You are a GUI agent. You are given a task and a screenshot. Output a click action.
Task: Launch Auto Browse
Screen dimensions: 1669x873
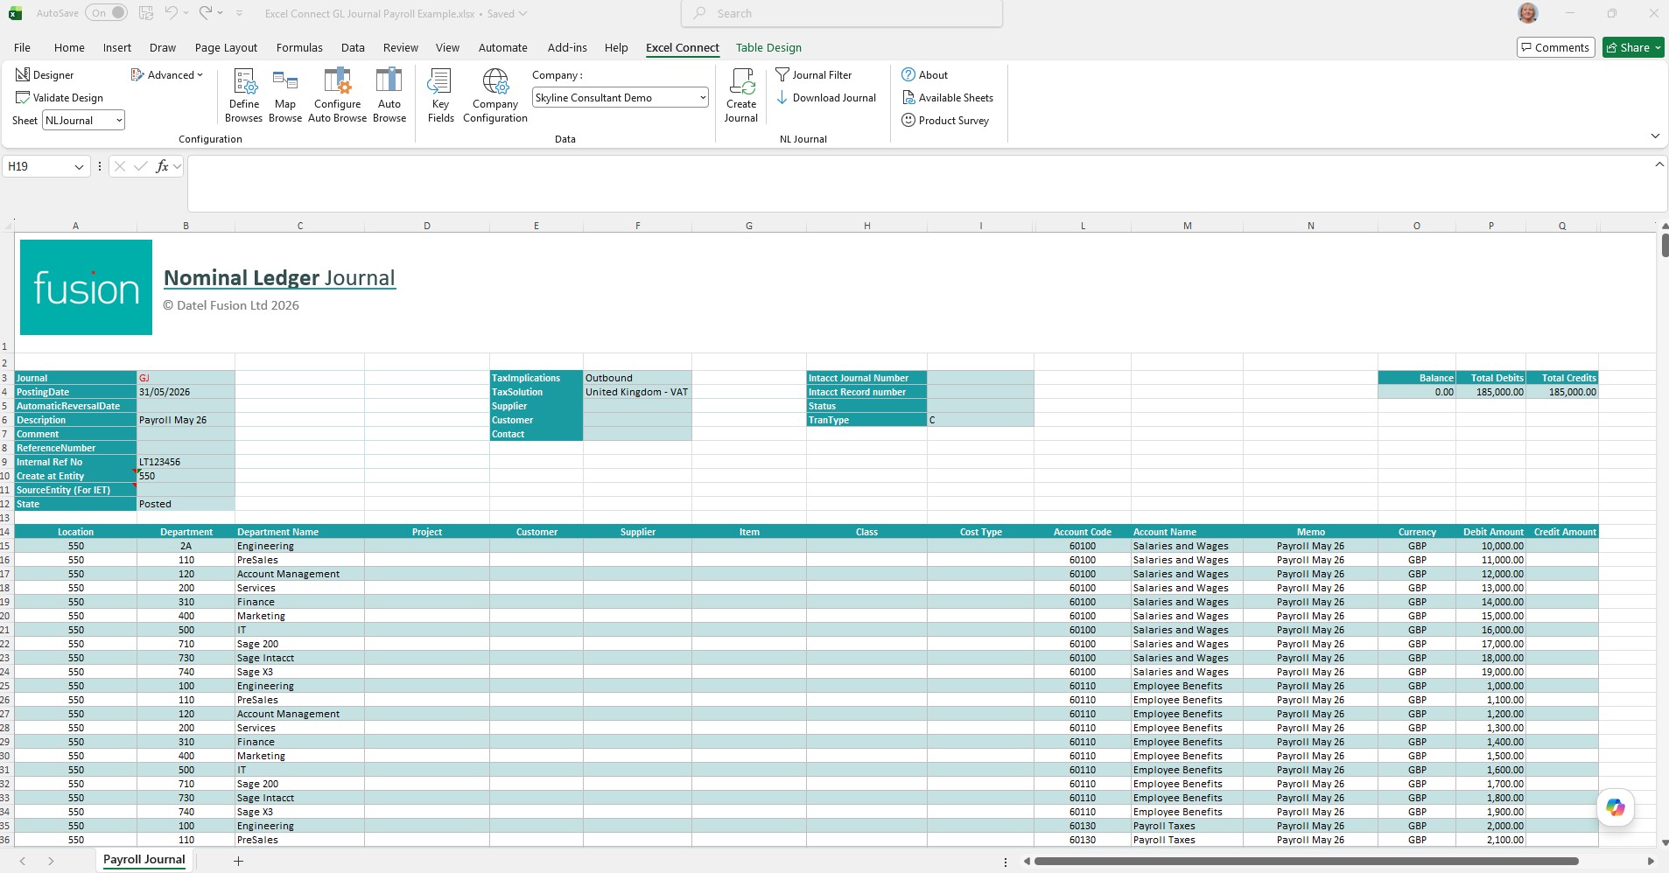point(389,95)
